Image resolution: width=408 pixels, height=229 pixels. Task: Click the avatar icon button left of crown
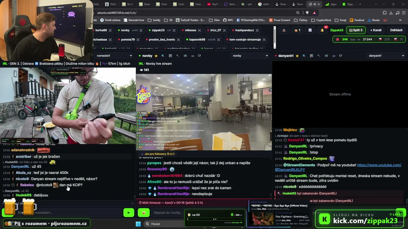click(x=284, y=30)
